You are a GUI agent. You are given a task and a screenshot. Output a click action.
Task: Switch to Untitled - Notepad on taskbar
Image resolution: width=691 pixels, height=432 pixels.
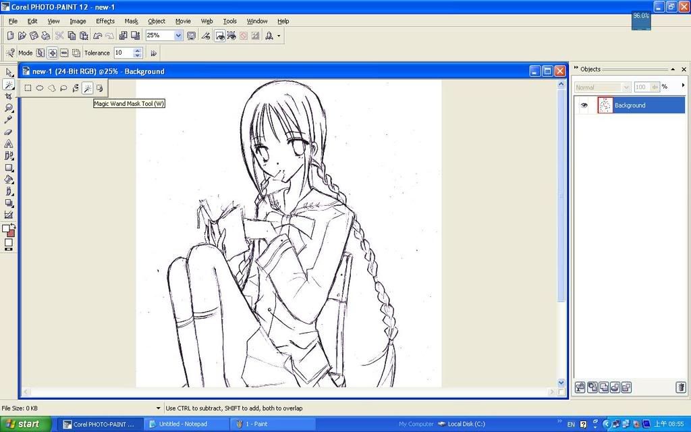tap(188, 424)
